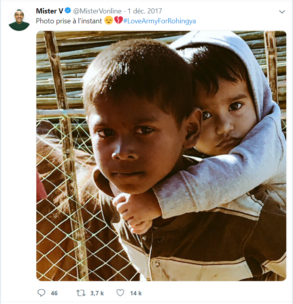Click the sad face emoji in tweet
This screenshot has height=304, width=293.
pyautogui.click(x=109, y=20)
